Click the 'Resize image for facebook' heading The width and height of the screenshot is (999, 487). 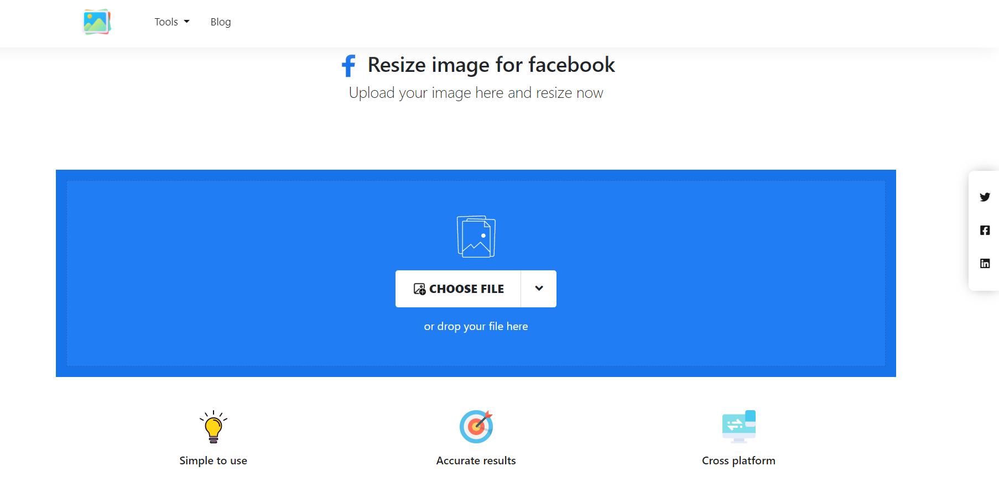491,65
